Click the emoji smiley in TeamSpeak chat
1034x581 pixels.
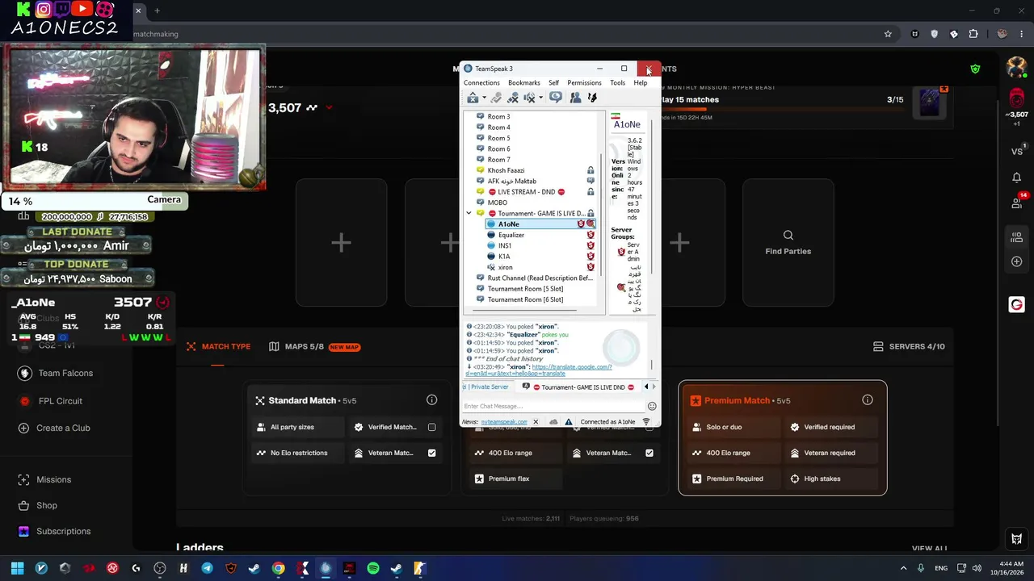(x=652, y=406)
